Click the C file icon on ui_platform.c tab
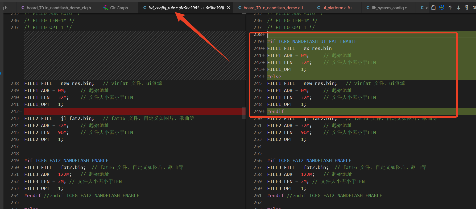The height and width of the screenshot is (209, 476). click(x=318, y=8)
